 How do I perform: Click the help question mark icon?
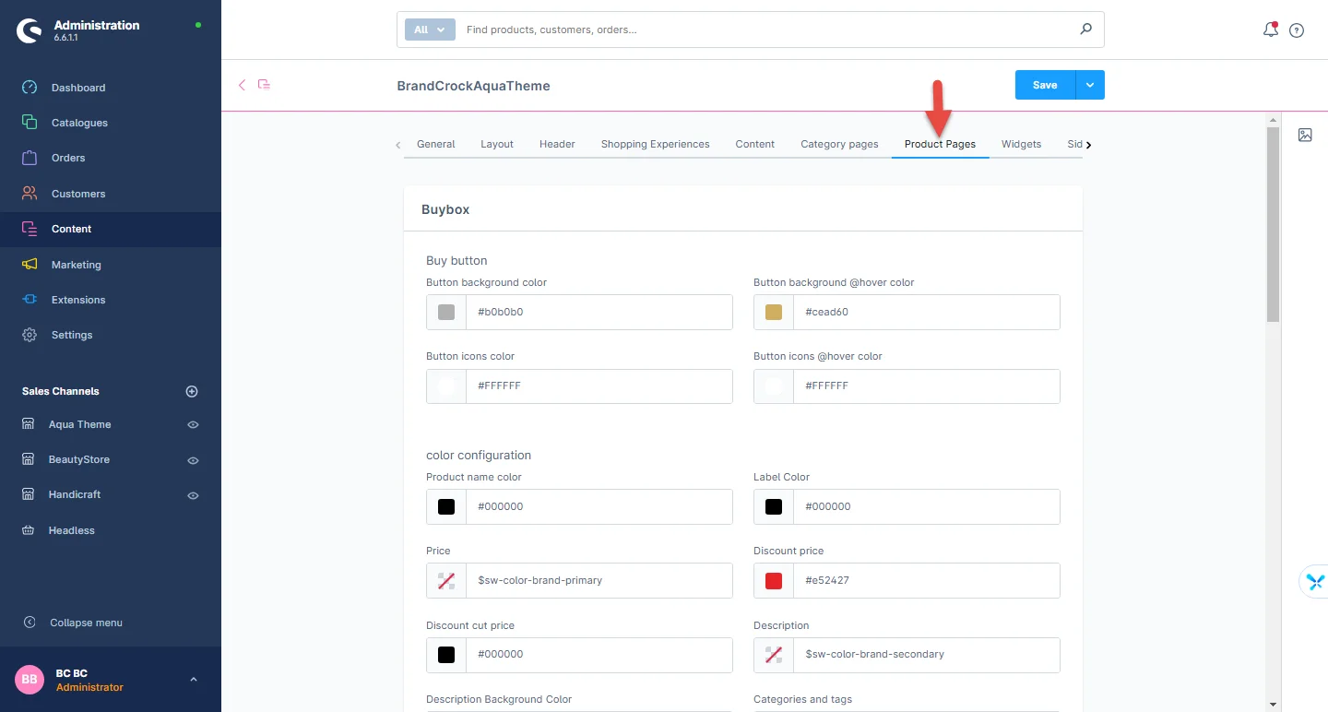point(1297,30)
